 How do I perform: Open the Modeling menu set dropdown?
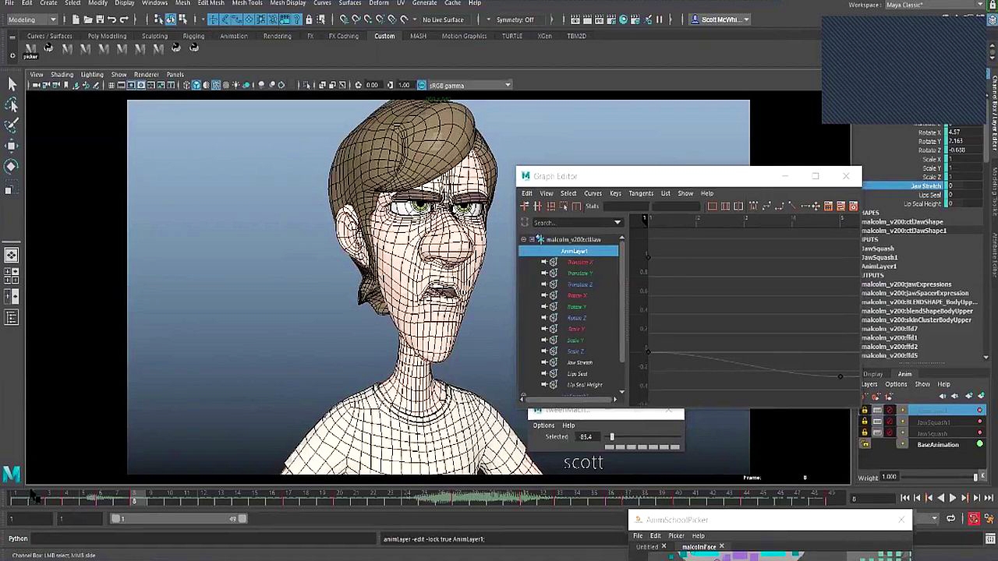tap(31, 19)
